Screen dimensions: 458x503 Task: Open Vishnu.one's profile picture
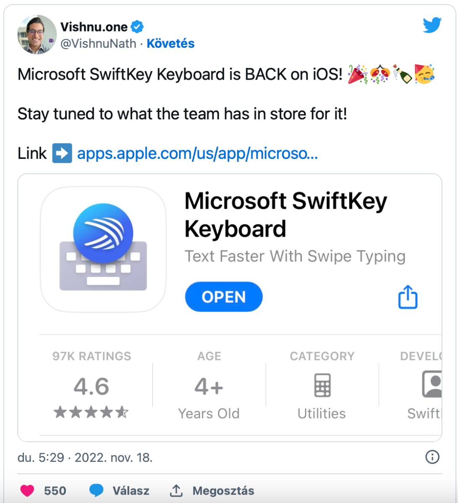(37, 34)
